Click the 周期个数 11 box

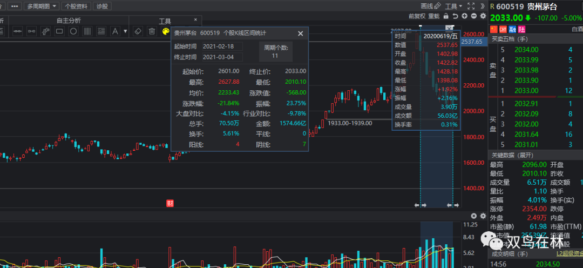[x=276, y=51]
